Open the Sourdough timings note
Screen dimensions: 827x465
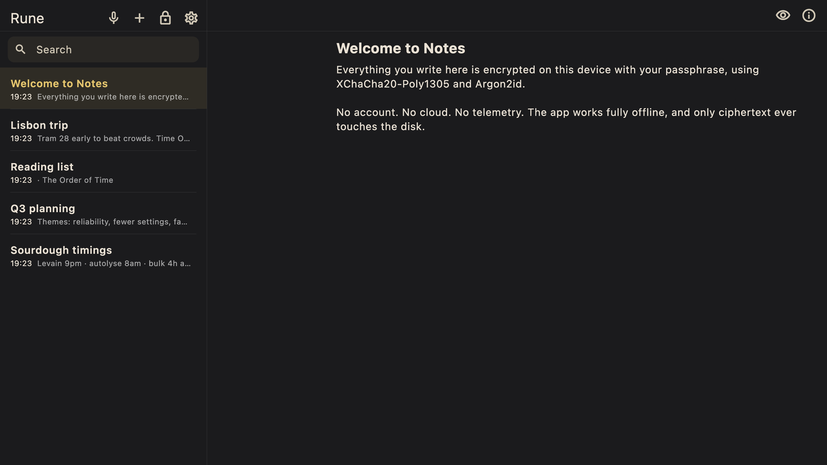tap(103, 255)
